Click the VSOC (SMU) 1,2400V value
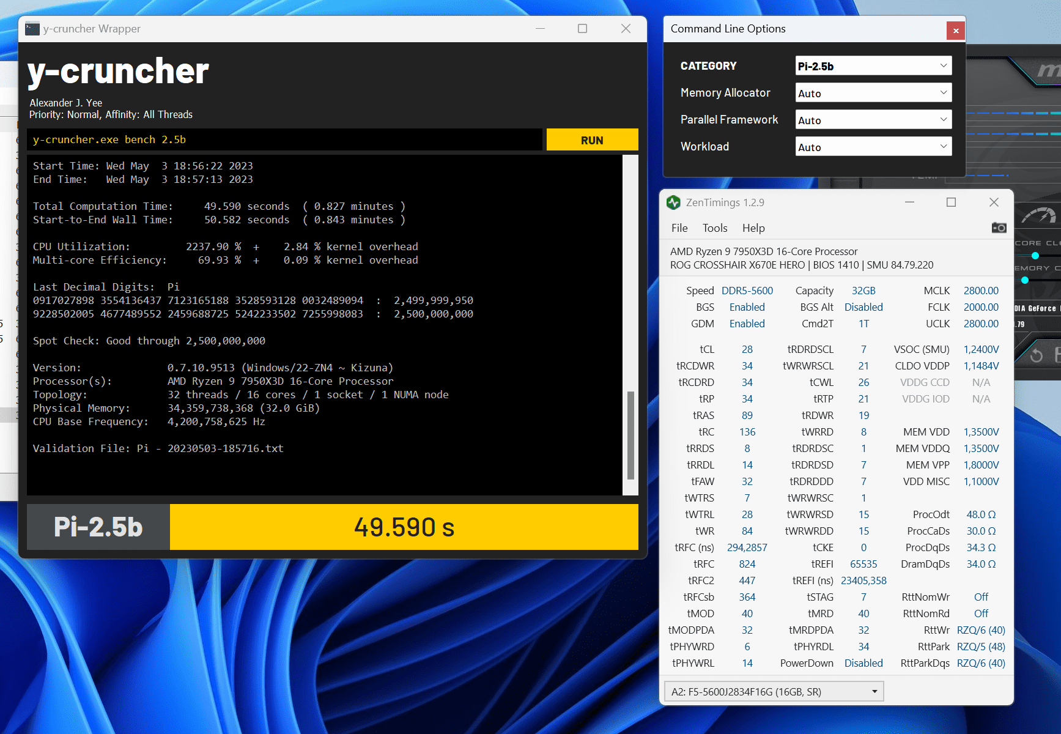 tap(981, 349)
